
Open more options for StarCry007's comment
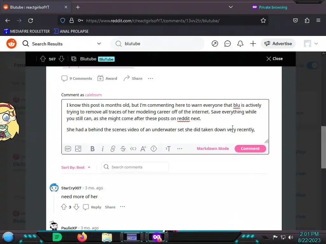click(x=123, y=207)
